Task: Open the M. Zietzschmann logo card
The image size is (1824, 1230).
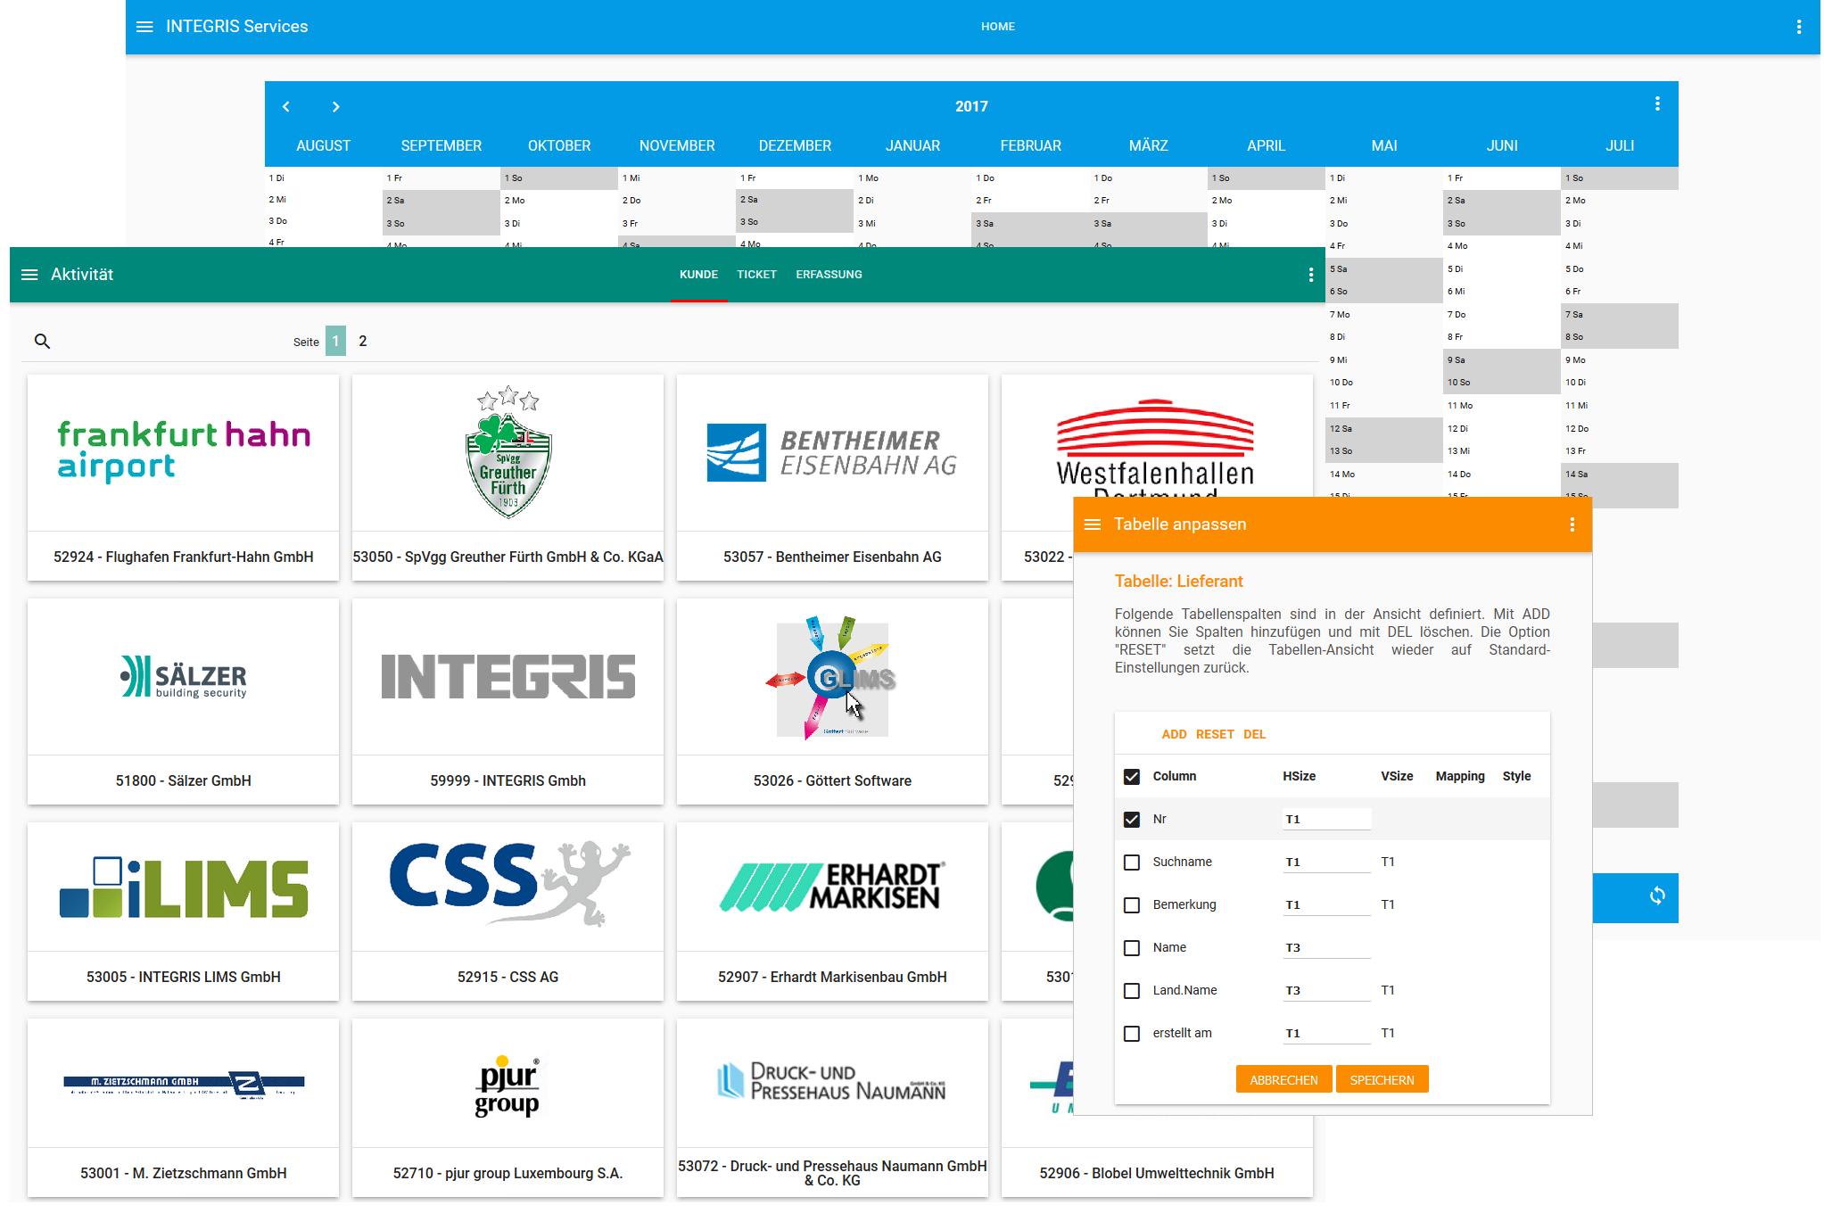Action: tap(184, 1084)
